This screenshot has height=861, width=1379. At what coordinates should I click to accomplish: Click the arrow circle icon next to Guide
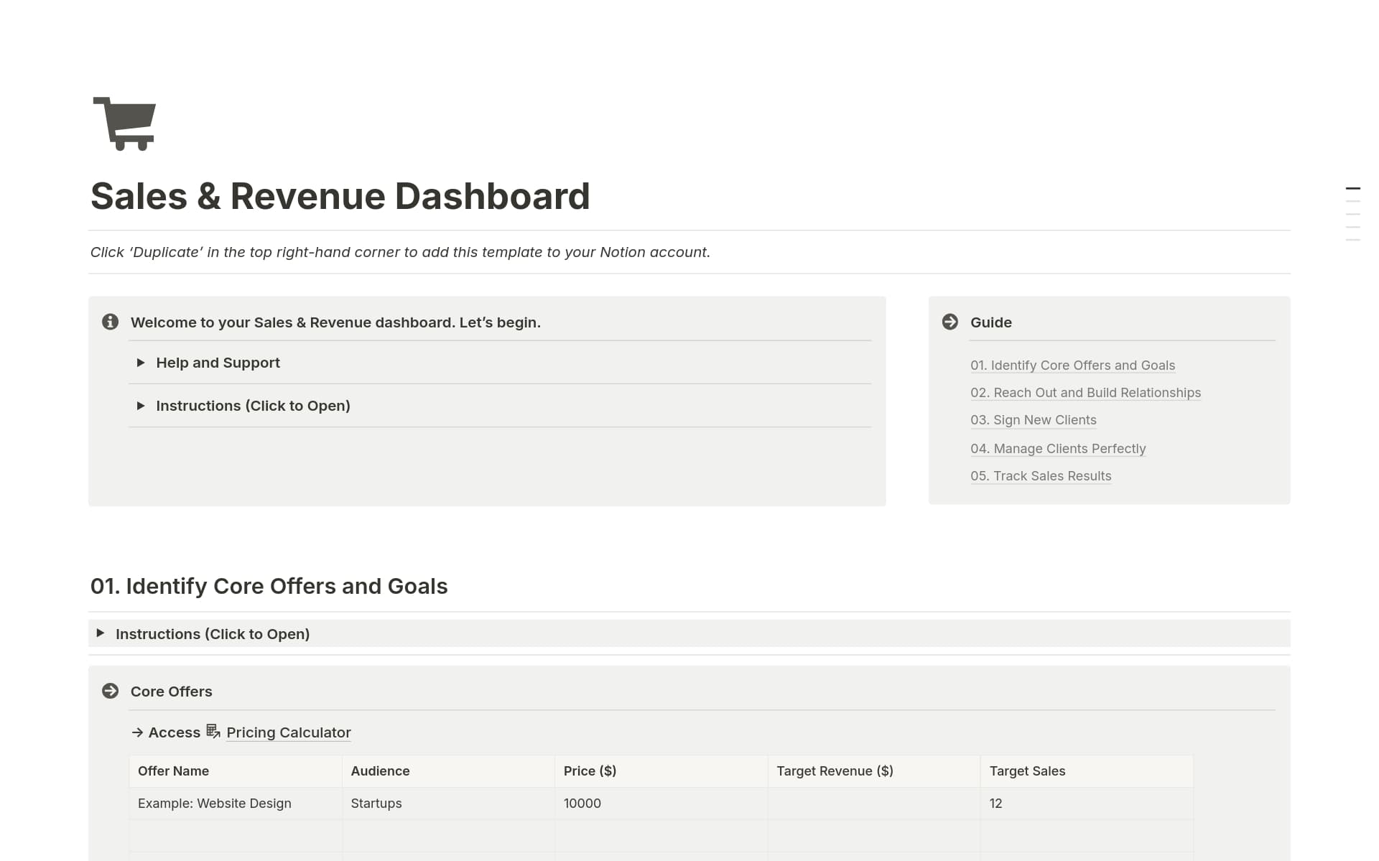(x=949, y=322)
